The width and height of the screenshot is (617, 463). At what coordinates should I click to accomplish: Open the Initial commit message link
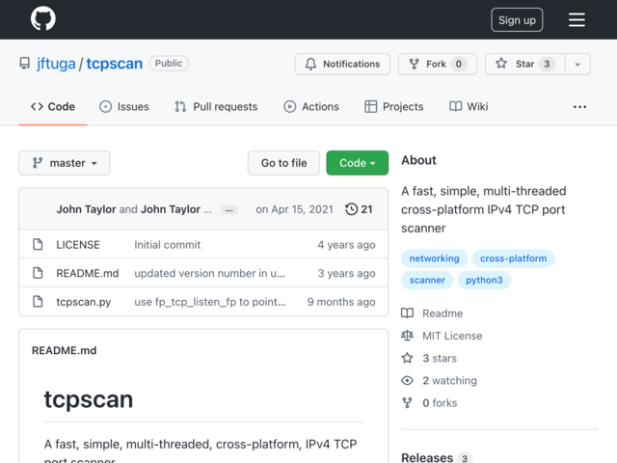(x=167, y=245)
